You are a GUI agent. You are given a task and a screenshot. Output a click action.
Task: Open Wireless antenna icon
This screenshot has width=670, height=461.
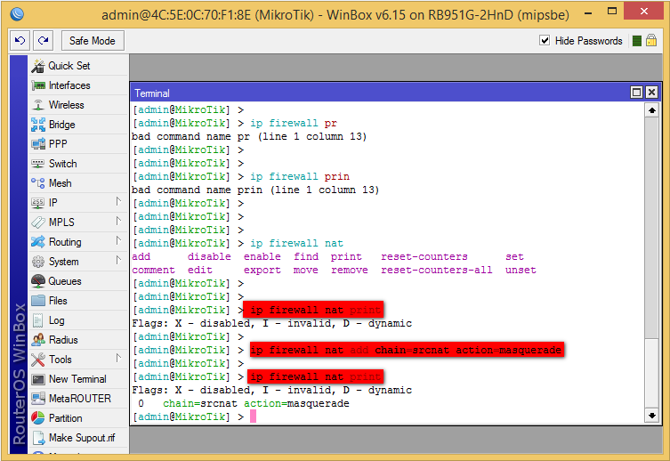point(38,105)
